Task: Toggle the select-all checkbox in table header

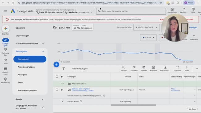Action: coord(57,77)
